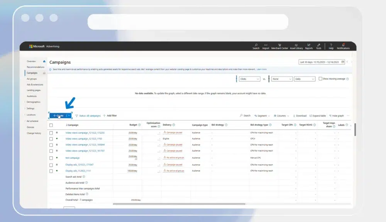Check the box for Video views campaign_121523_161707
The width and height of the screenshot is (386, 222).
click(51, 151)
